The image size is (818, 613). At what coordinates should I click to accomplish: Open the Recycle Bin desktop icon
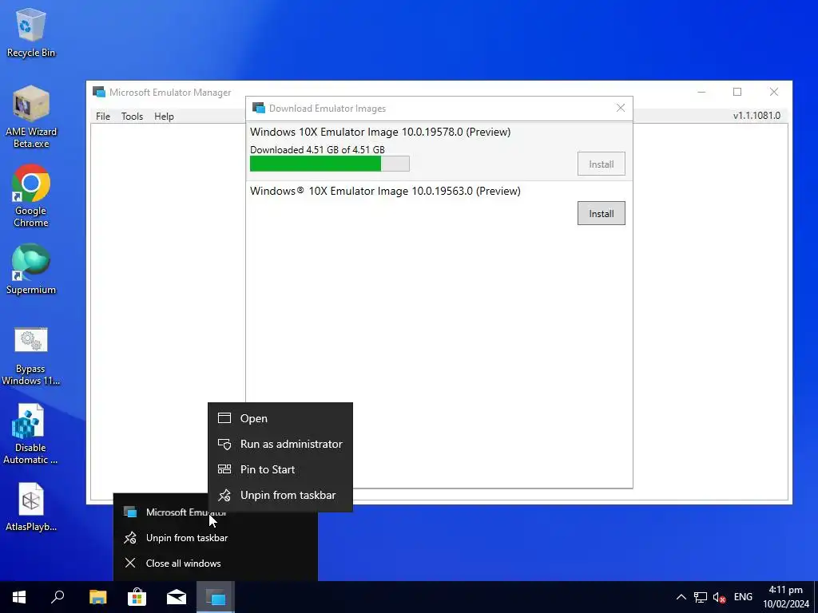[x=31, y=32]
